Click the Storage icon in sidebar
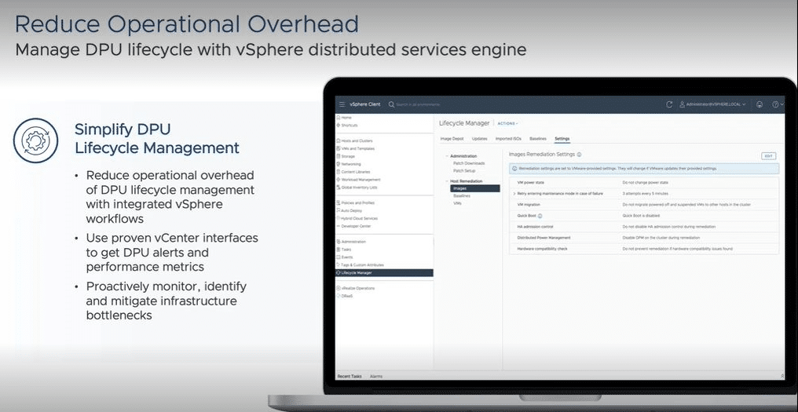This screenshot has width=798, height=412. (x=339, y=156)
